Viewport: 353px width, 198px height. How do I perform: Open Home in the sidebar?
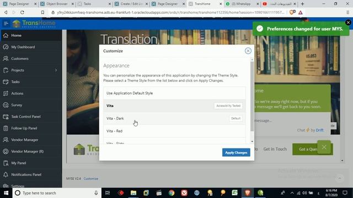pos(31,35)
